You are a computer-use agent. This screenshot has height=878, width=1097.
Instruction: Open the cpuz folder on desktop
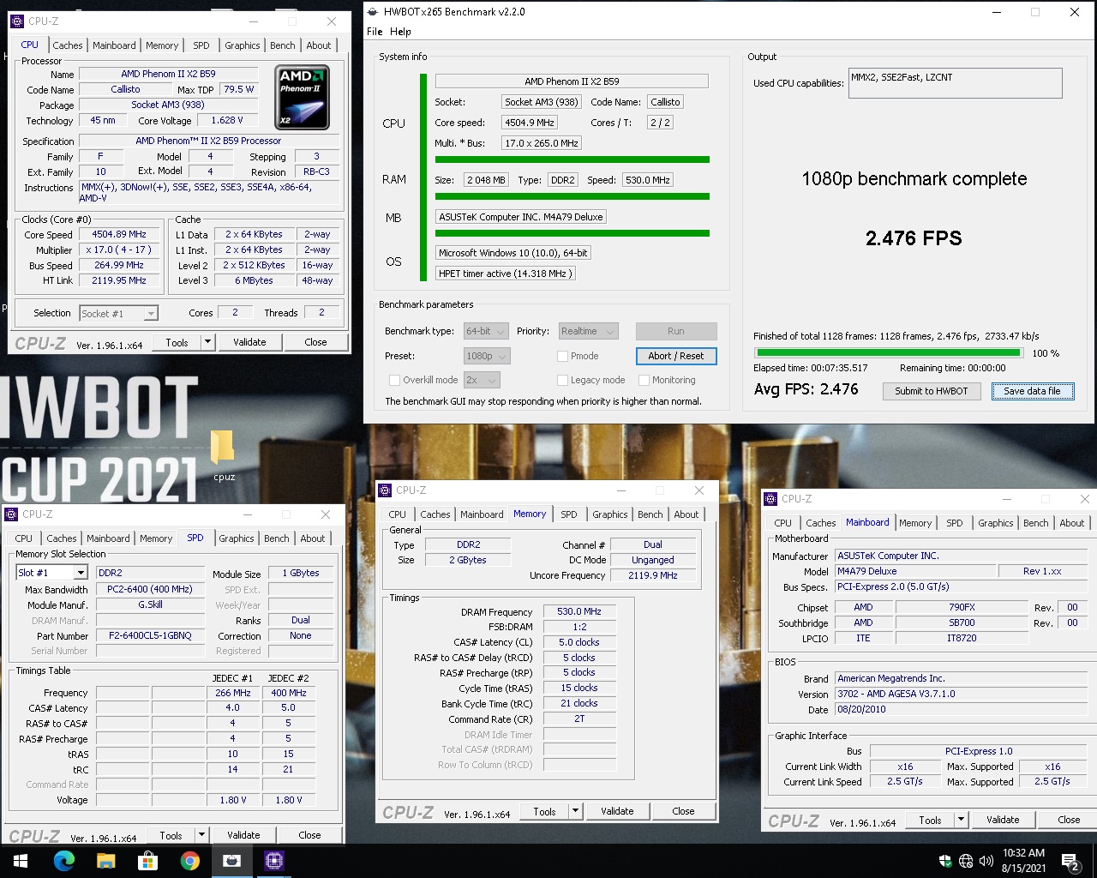224,456
